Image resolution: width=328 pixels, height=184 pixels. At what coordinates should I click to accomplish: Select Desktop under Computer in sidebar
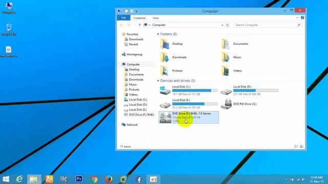pyautogui.click(x=134, y=70)
